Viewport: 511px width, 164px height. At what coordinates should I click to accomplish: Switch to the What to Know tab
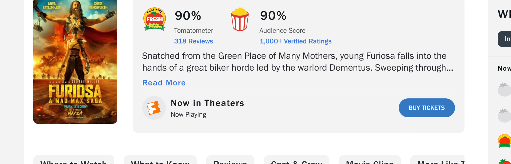[x=160, y=160]
